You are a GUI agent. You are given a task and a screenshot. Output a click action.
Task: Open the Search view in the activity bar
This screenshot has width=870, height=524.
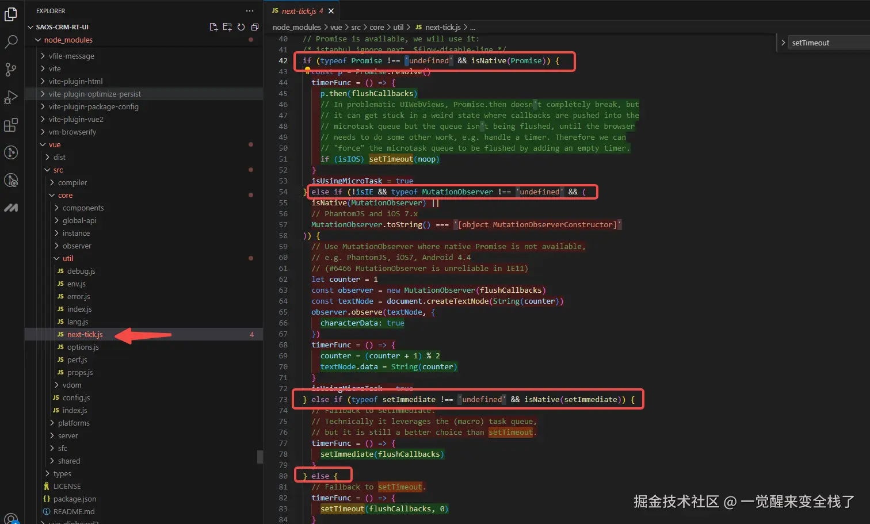[11, 42]
